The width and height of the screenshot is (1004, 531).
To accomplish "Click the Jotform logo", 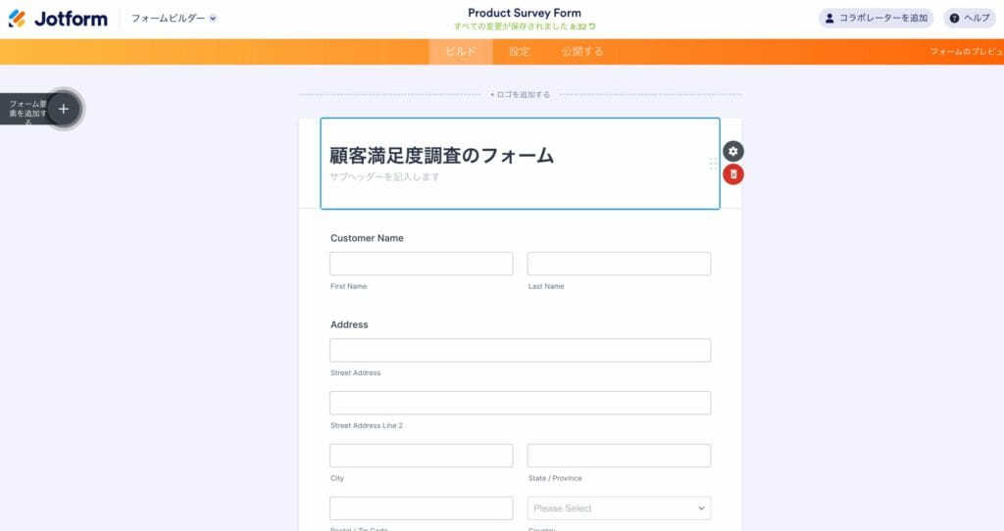I will point(58,19).
